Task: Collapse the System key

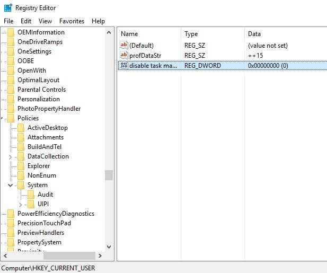Action: [10, 185]
